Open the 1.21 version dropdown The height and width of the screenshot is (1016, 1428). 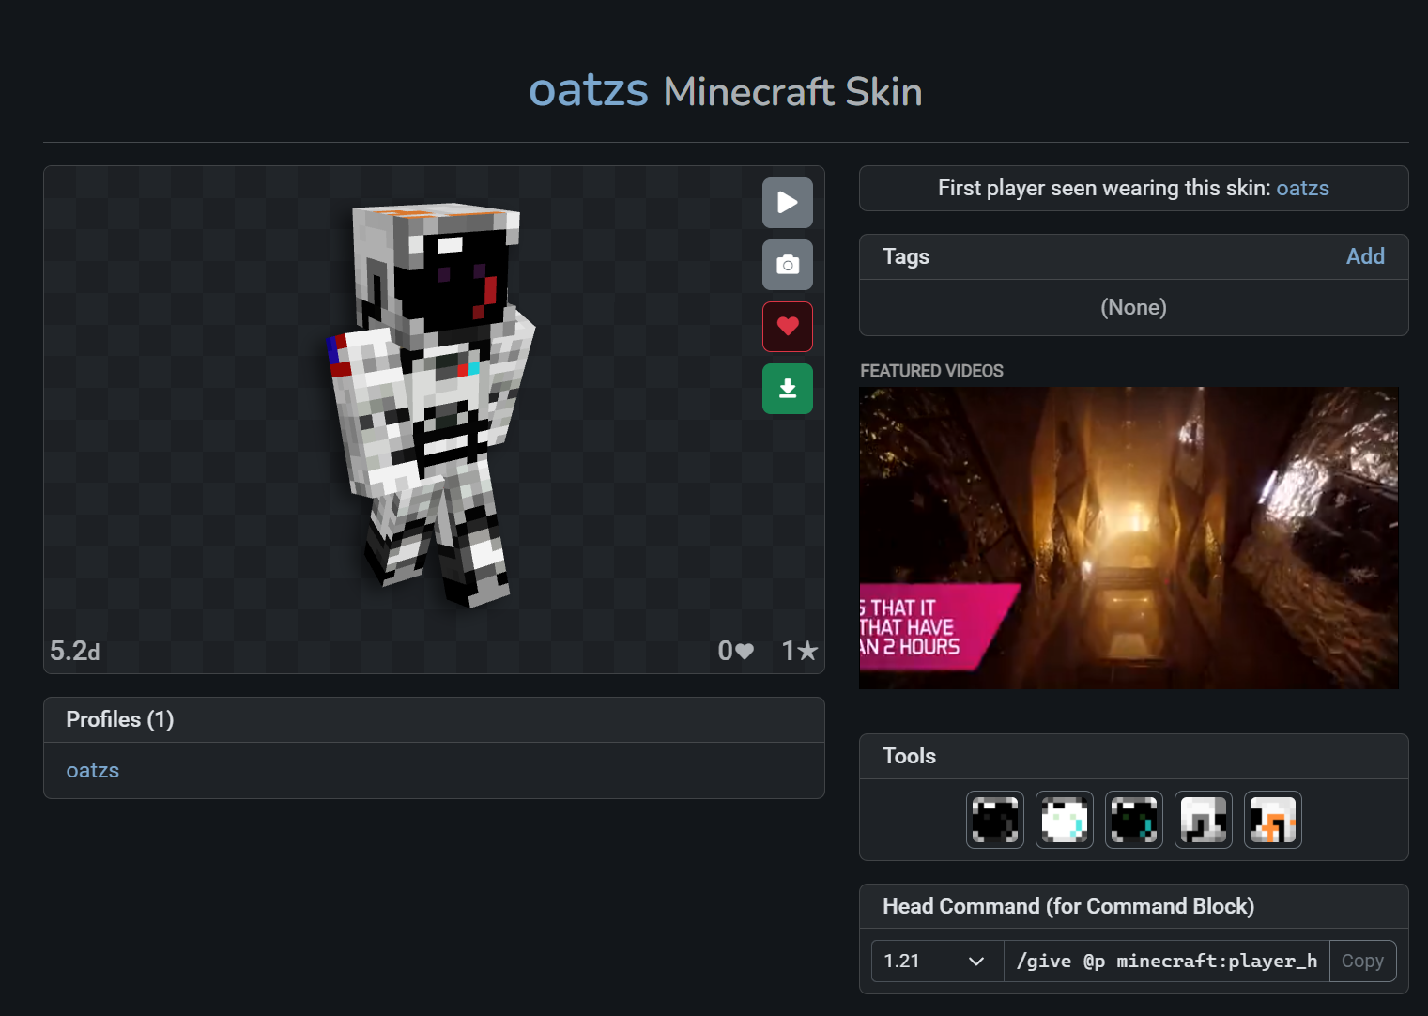pos(936,961)
